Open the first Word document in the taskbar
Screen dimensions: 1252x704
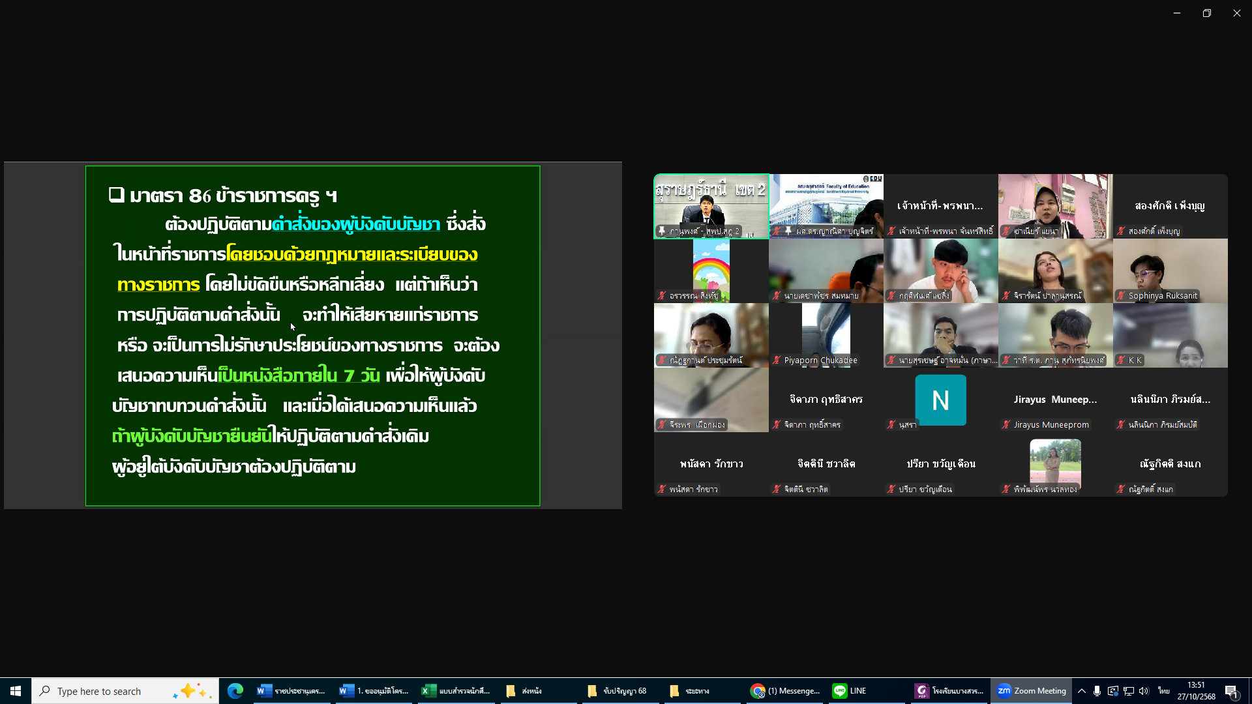tap(291, 691)
